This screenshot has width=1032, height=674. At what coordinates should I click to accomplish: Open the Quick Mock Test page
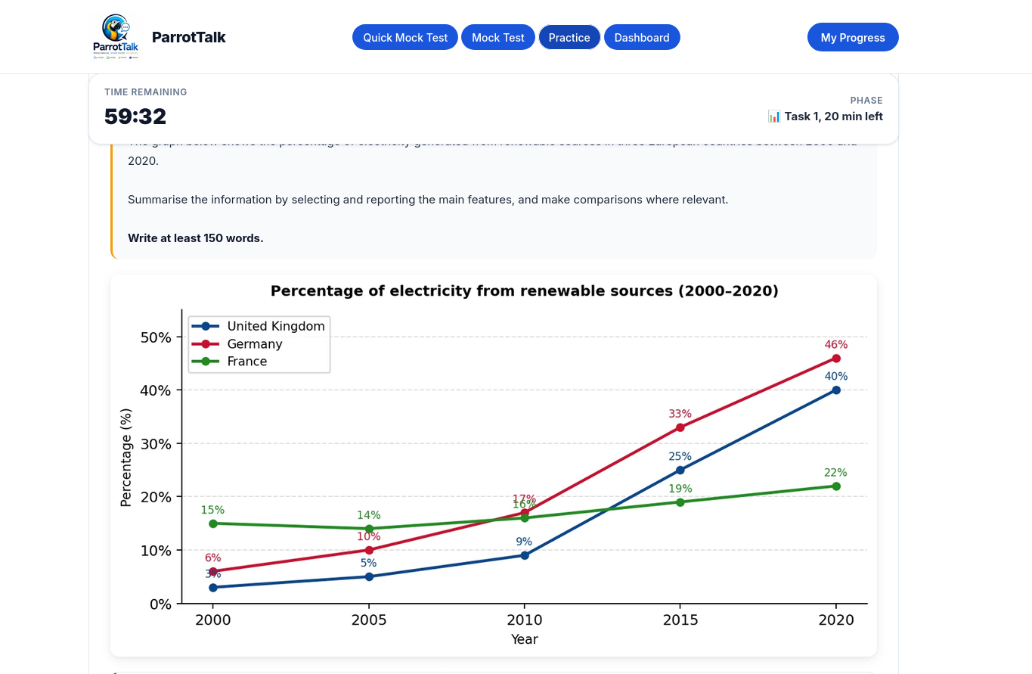coord(405,37)
